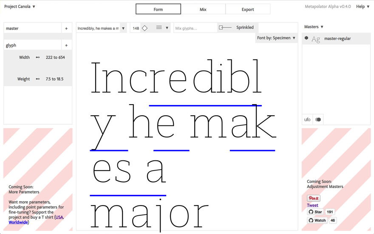Follow the Worldwide T-shirt link
This screenshot has height=234, width=374.
coord(18,222)
